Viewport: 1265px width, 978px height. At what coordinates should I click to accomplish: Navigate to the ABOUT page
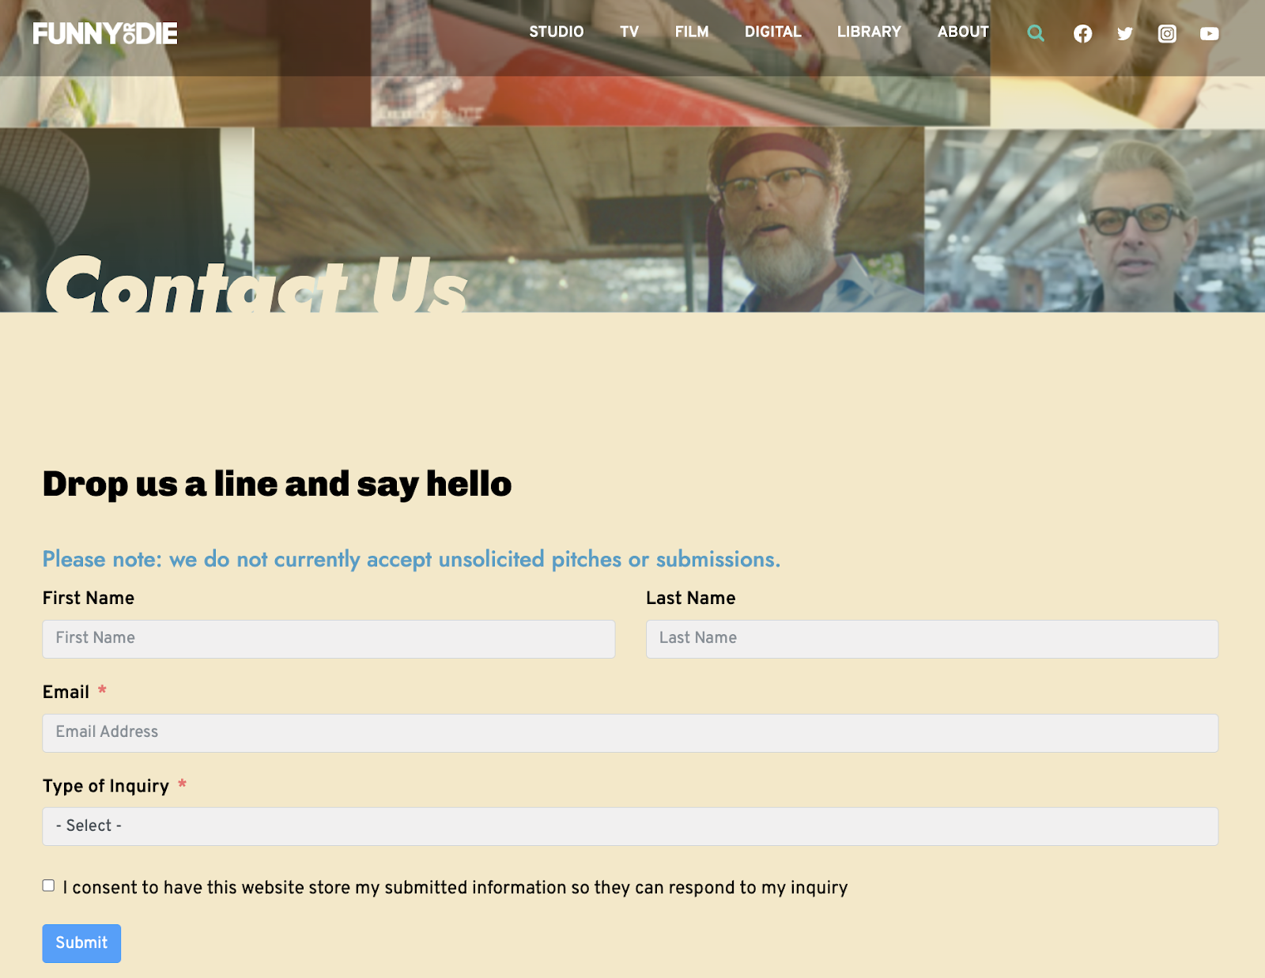[x=963, y=32]
